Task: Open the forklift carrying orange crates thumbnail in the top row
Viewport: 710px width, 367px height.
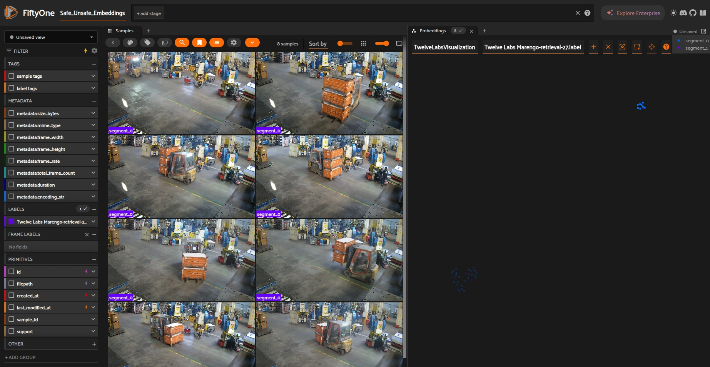Action: [329, 93]
